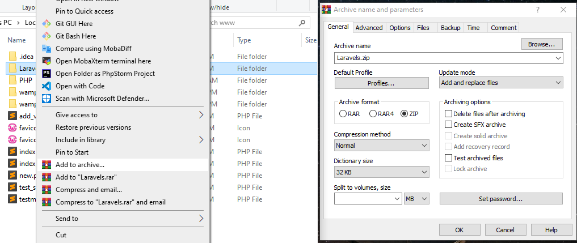Open the Compression method dropdown
The width and height of the screenshot is (577, 243).
point(382,146)
